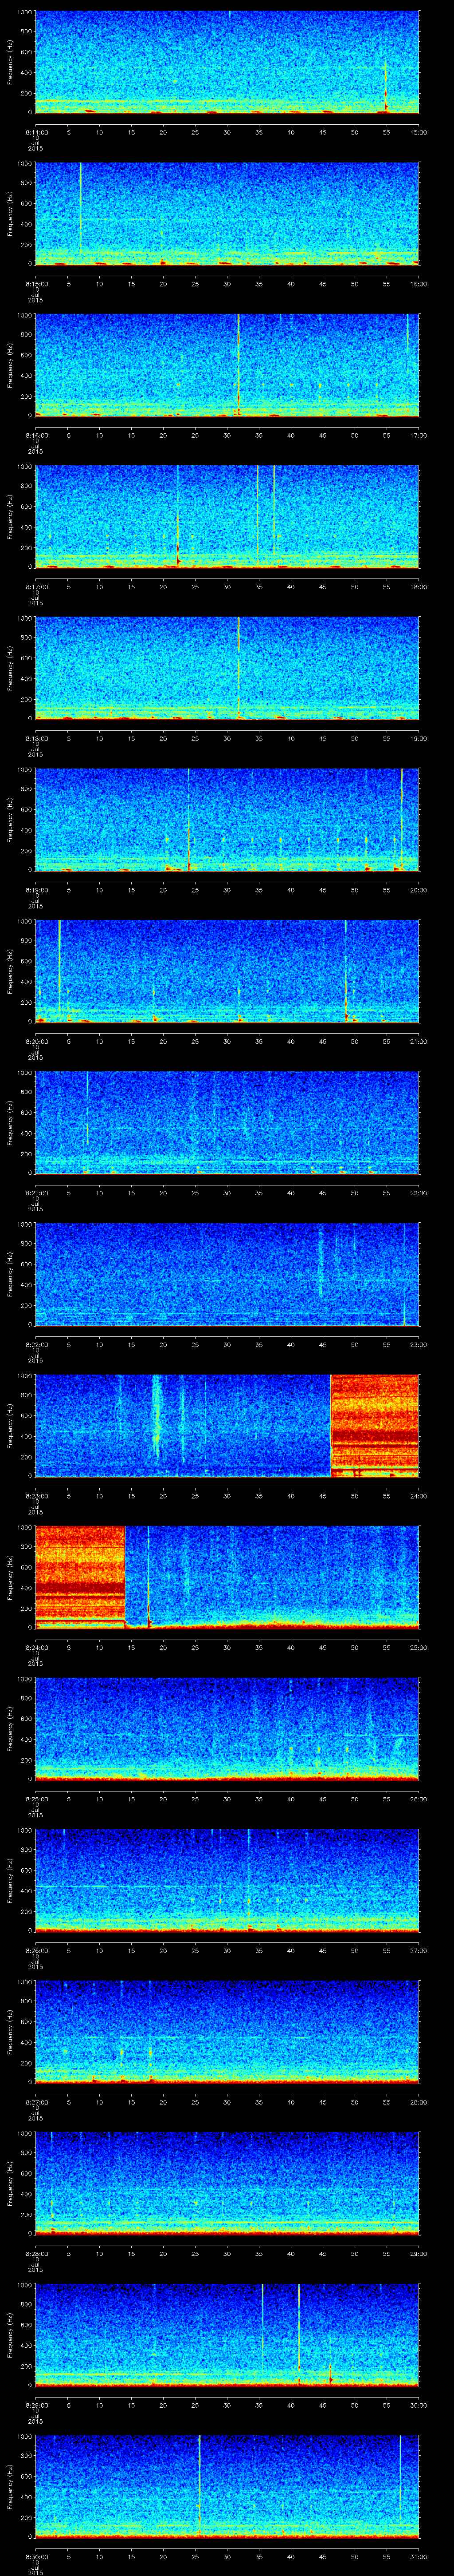Select the spectrogram panel beginning 8:16:00
Image resolution: width=454 pixels, height=2576 pixels.
coord(227,365)
